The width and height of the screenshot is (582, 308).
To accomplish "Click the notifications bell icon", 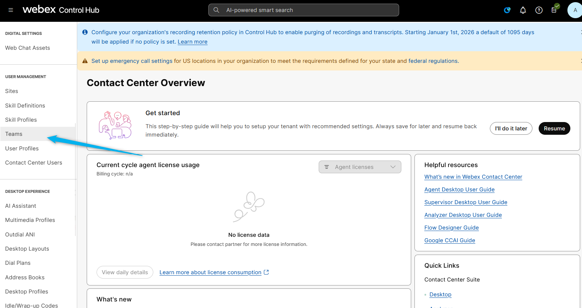I will click(x=523, y=10).
